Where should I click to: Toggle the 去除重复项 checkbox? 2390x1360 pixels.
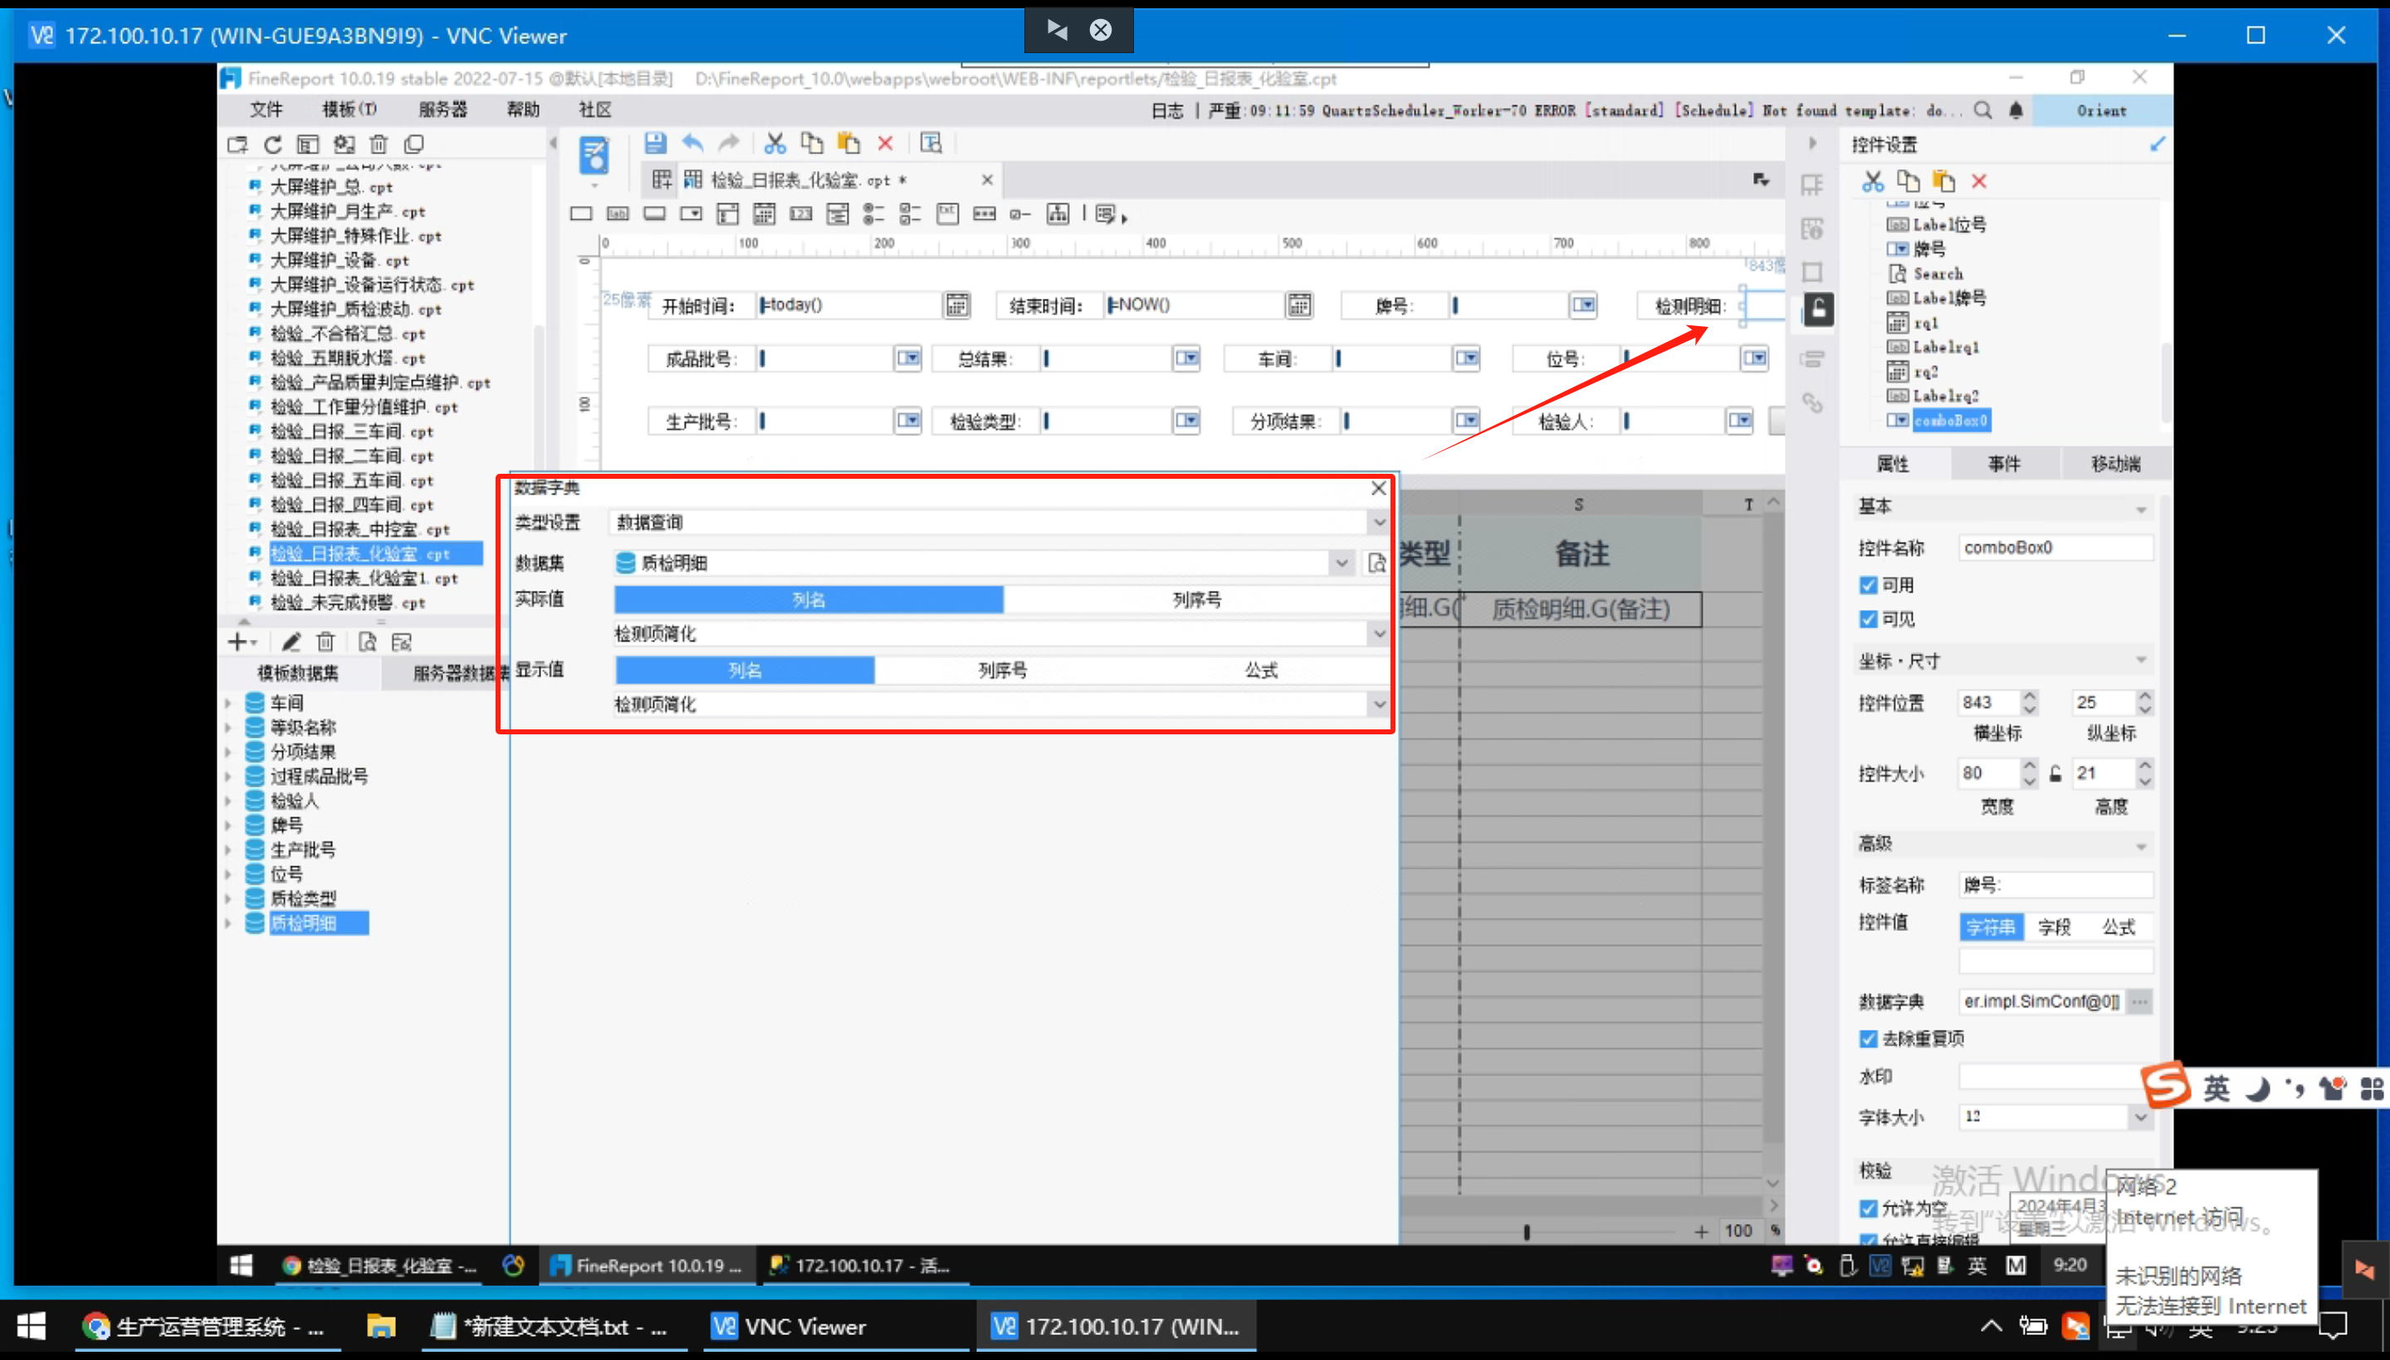click(x=1868, y=1039)
